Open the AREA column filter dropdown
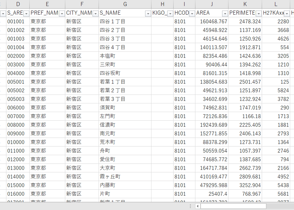The image size is (294, 210). pyautogui.click(x=225, y=13)
